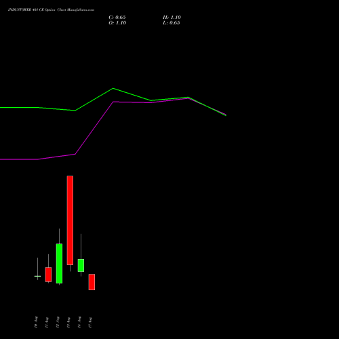Click the 12 Aug date axis label
This screenshot has height=339, width=339.
pyautogui.click(x=58, y=322)
